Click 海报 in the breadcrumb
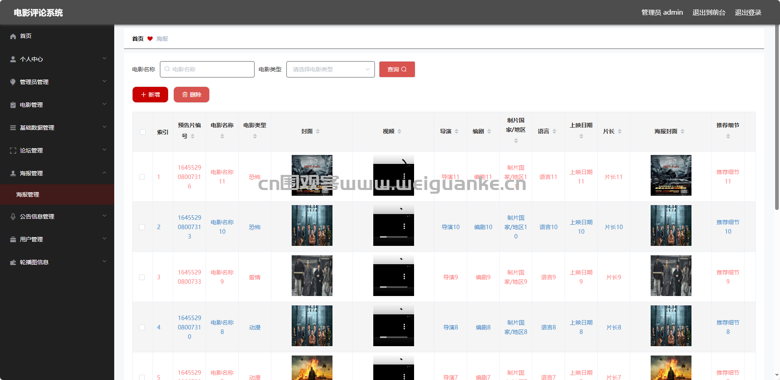 pos(162,39)
